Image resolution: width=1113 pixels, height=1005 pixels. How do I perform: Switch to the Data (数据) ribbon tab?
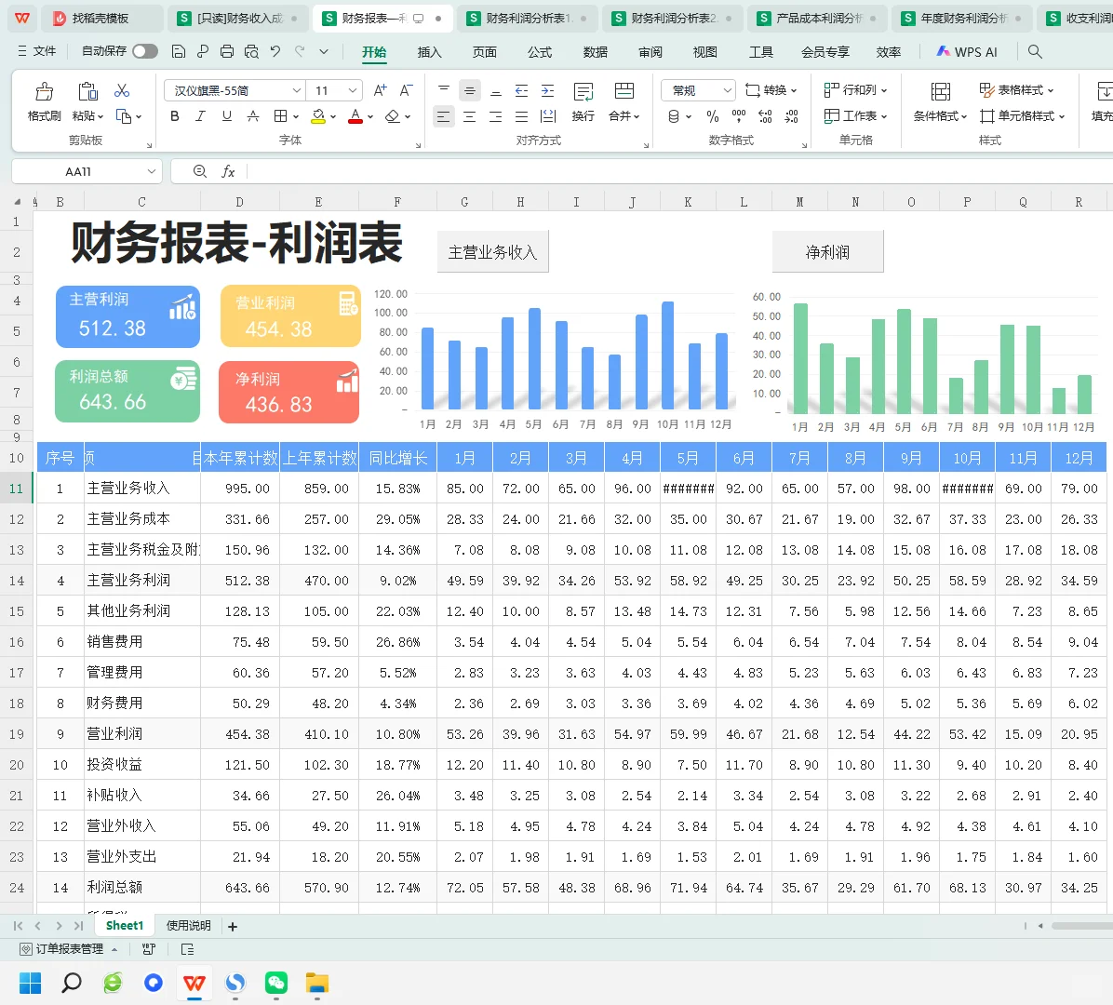tap(595, 52)
